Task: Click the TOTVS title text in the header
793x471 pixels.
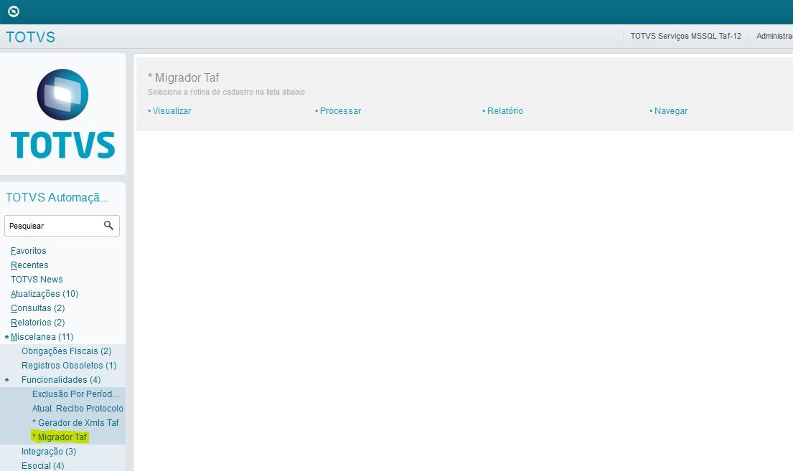Action: [x=30, y=37]
